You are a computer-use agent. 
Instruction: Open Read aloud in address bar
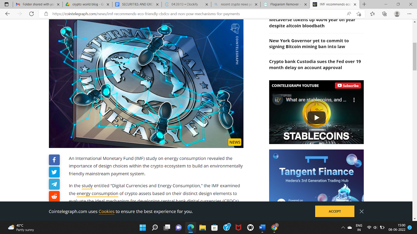coord(349,14)
